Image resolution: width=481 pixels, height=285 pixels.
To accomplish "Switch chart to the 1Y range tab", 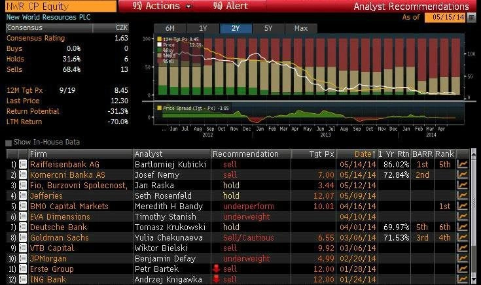I will click(203, 28).
